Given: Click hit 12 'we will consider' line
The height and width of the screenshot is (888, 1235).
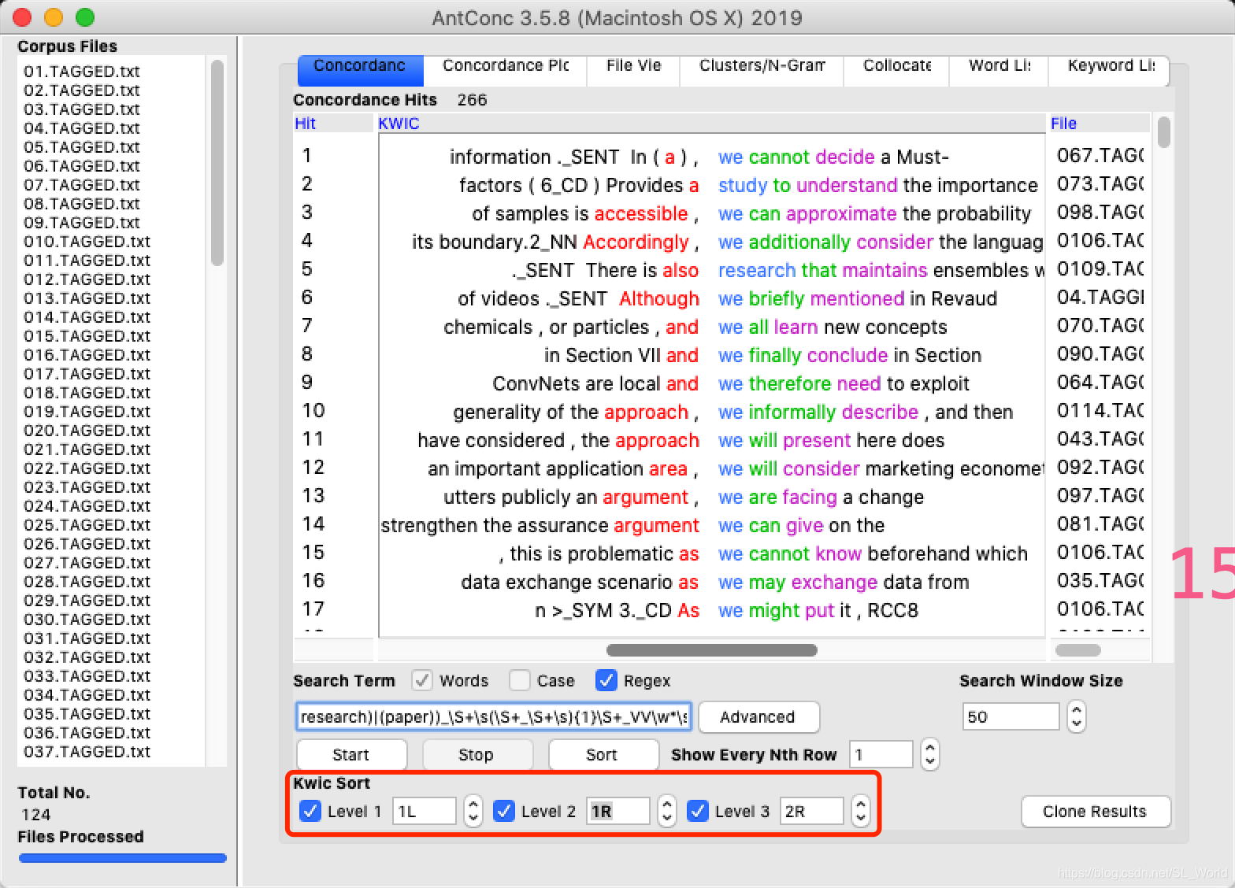Looking at the screenshot, I should (x=712, y=468).
